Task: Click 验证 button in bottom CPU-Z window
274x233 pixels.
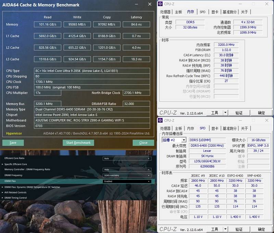Action: click(239, 229)
